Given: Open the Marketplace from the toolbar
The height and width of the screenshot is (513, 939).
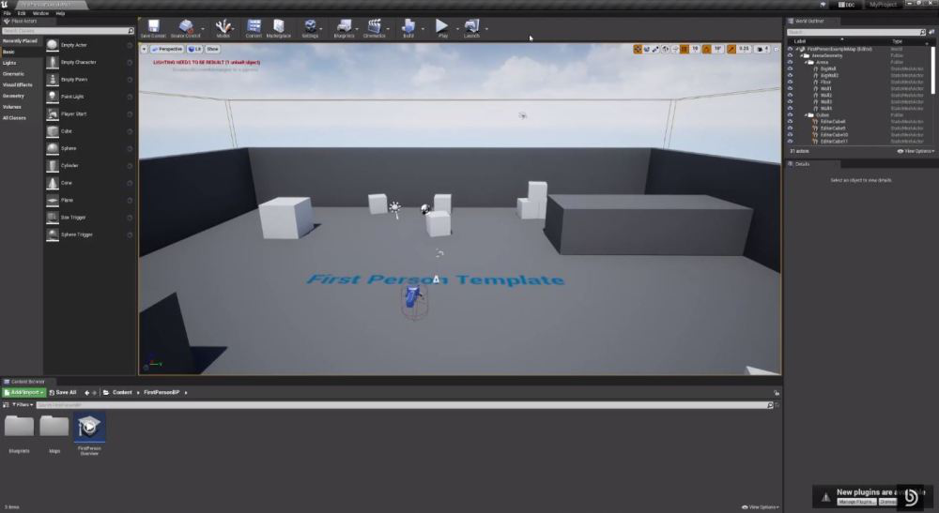Looking at the screenshot, I should (x=279, y=28).
